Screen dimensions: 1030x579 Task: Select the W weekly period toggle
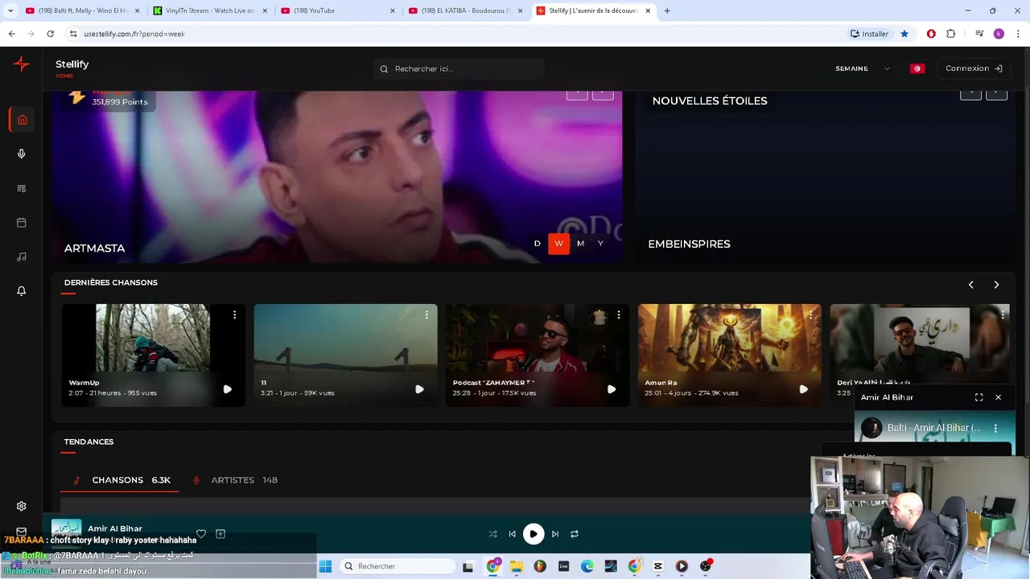[x=558, y=244]
